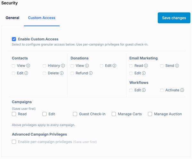
Task: Click info icon beside Contacts History
Action: point(63,66)
